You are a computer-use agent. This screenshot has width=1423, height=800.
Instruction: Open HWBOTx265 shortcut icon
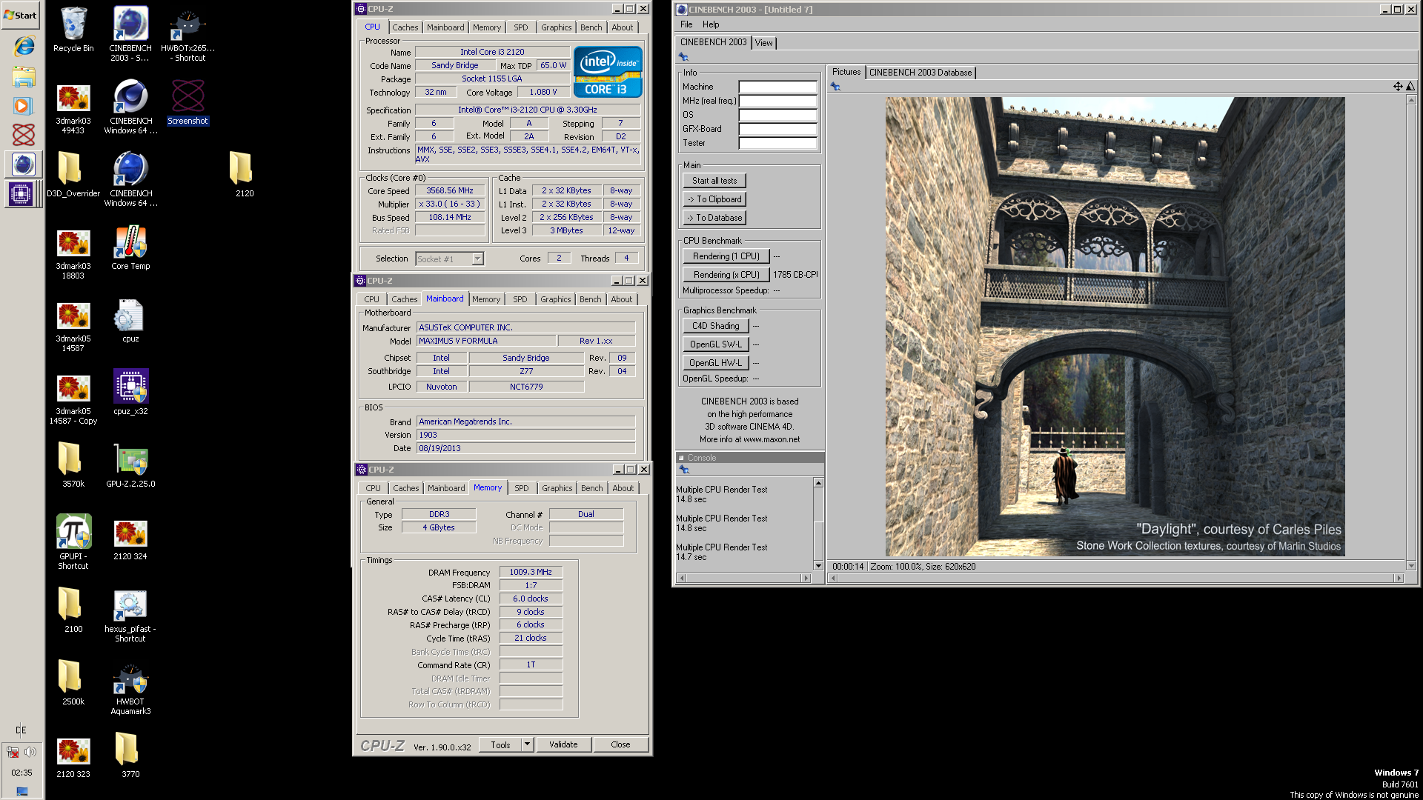pos(188,33)
